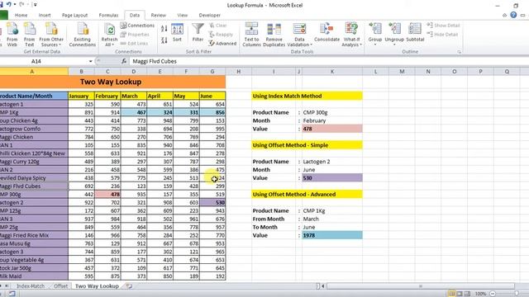
Task: Switch to the Review ribbon tab
Action: tap(158, 15)
